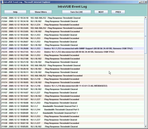Open the Help button
Image resolution: width=148 pixels, height=129 pixels.
15,12
